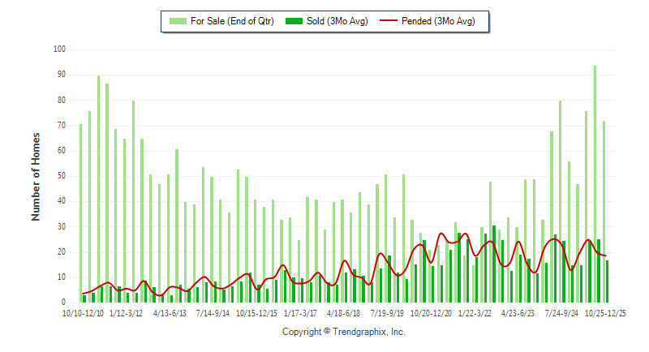Click the 4/13-6/13 quarter label

(171, 312)
